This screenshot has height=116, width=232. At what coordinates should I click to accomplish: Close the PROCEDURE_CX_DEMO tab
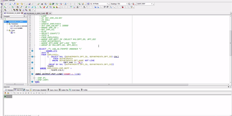pyautogui.click(x=22, y=13)
